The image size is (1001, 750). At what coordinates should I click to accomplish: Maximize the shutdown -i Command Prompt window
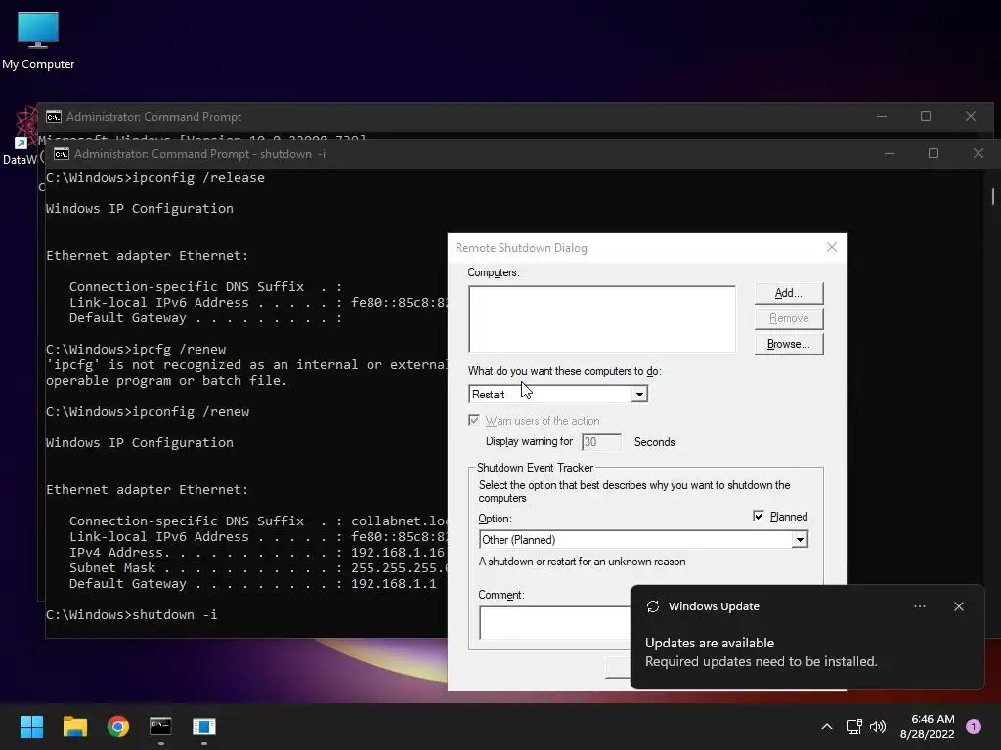[934, 153]
